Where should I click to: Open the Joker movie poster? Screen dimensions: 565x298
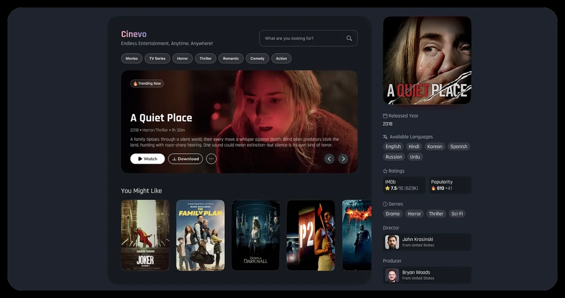145,235
